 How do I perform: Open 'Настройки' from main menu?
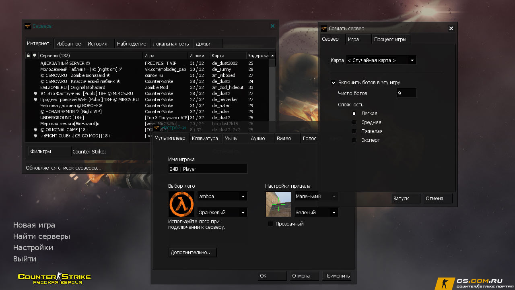(x=33, y=248)
